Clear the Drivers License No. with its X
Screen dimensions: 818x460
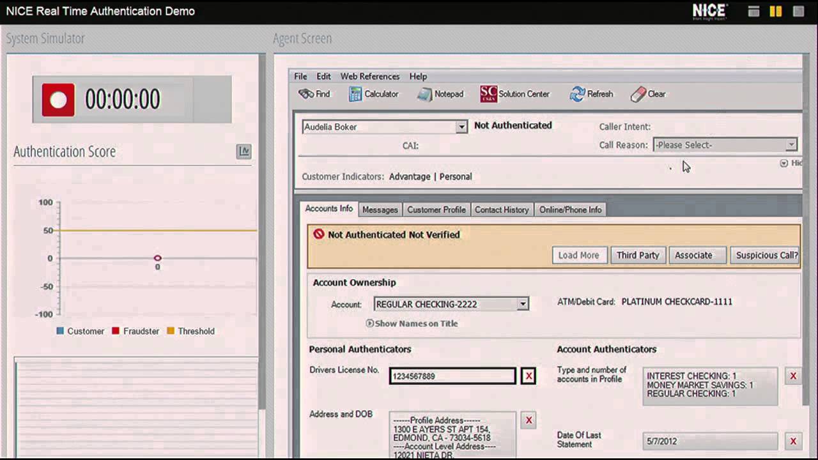(x=529, y=376)
